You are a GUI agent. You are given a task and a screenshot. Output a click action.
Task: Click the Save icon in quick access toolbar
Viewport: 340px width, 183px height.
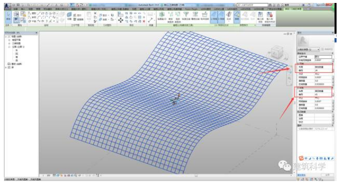click(18, 5)
